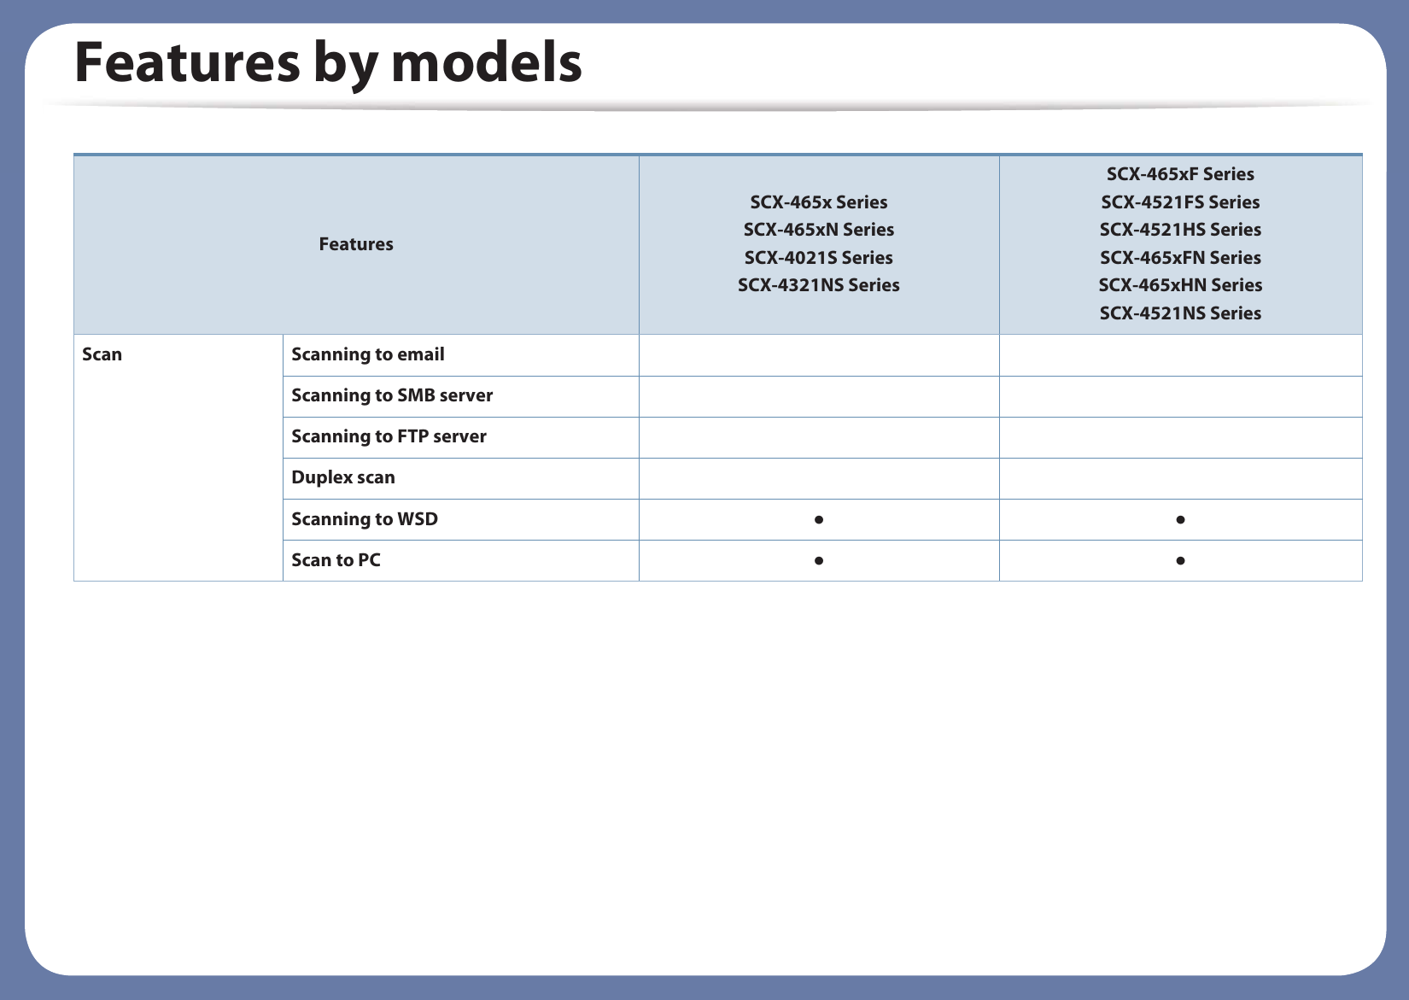
Task: Click "SCX-465xF Series" header text
Action: click(x=1180, y=174)
